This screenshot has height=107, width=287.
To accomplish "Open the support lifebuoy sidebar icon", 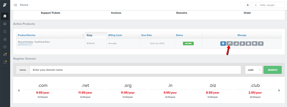I will 5,47.
